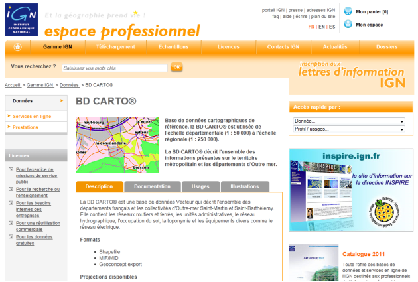Switch language to EN
Viewport: 418px width, 282px height.
[x=322, y=27]
